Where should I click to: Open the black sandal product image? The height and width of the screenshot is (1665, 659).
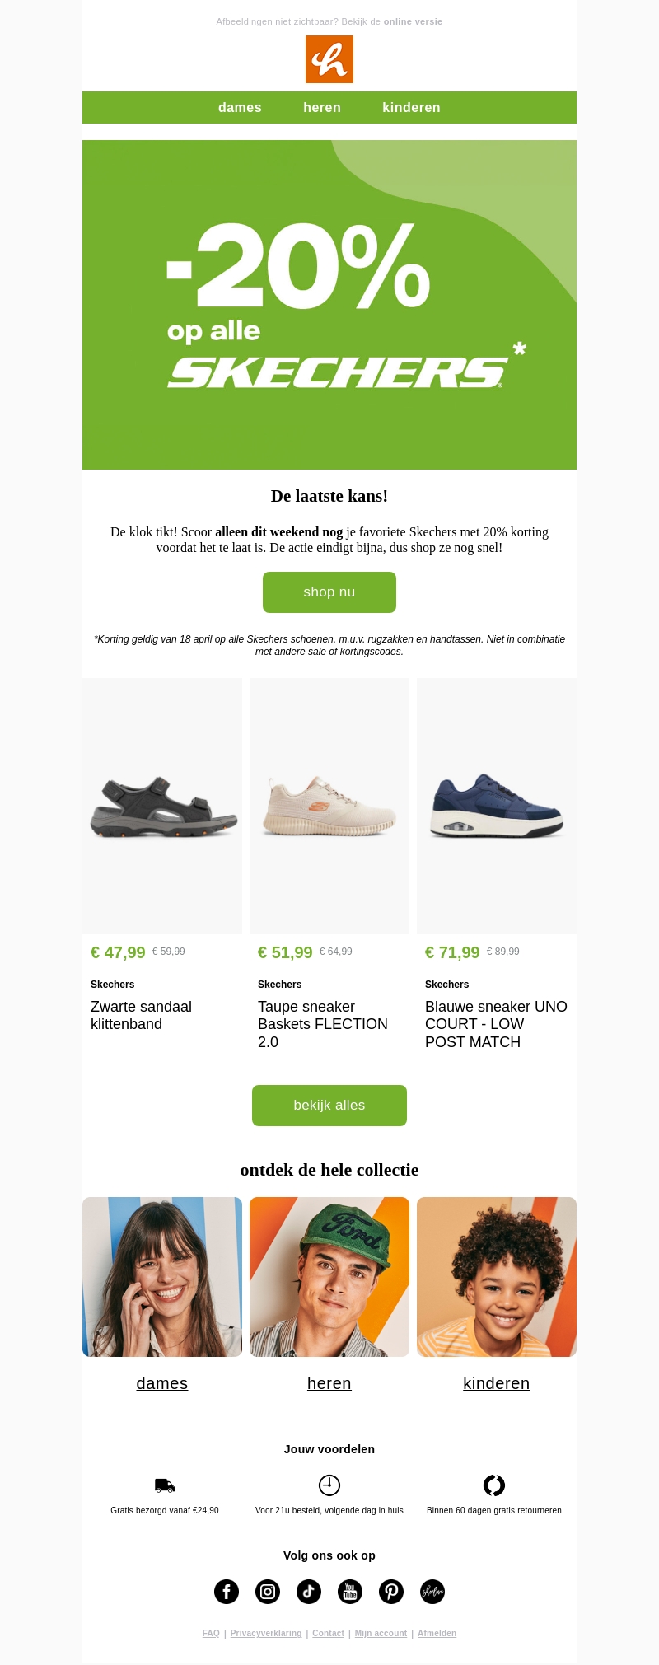click(162, 807)
